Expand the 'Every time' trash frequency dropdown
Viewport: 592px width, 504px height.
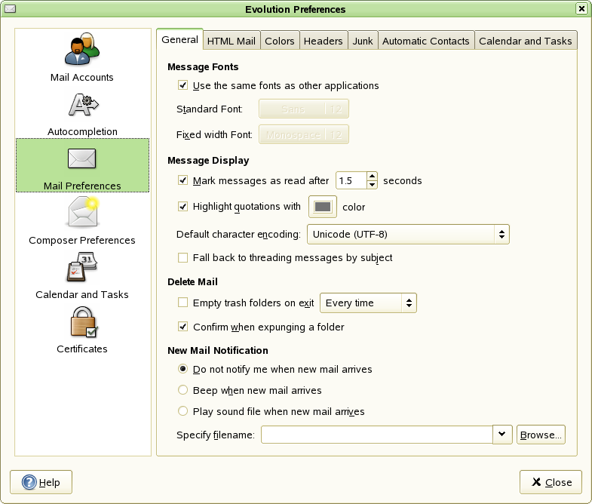click(368, 303)
